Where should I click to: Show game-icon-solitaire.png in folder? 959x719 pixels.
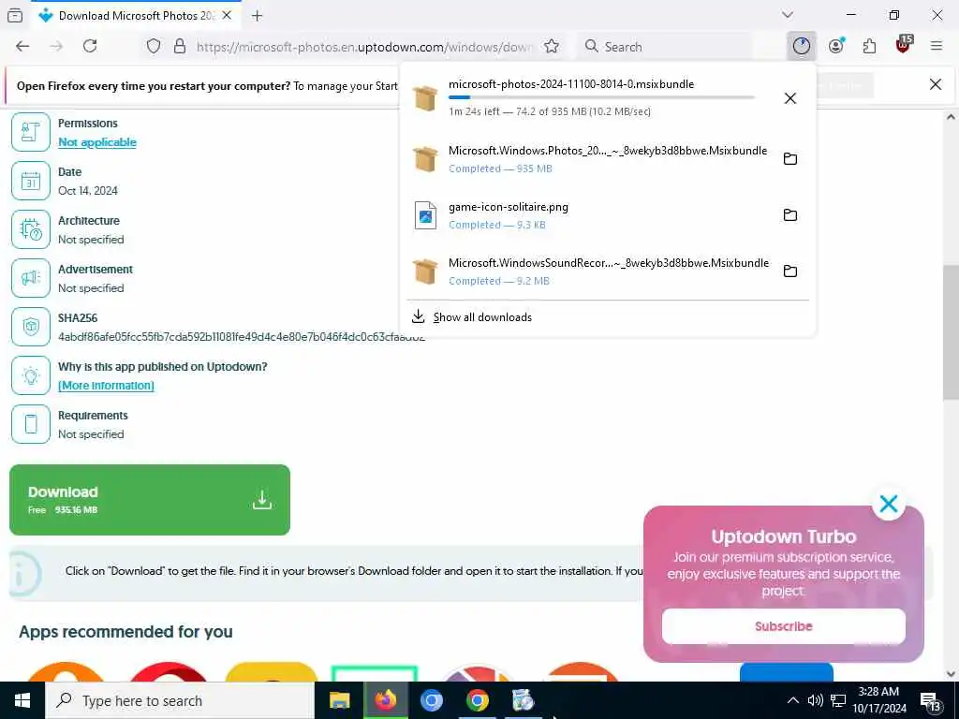pyautogui.click(x=790, y=215)
